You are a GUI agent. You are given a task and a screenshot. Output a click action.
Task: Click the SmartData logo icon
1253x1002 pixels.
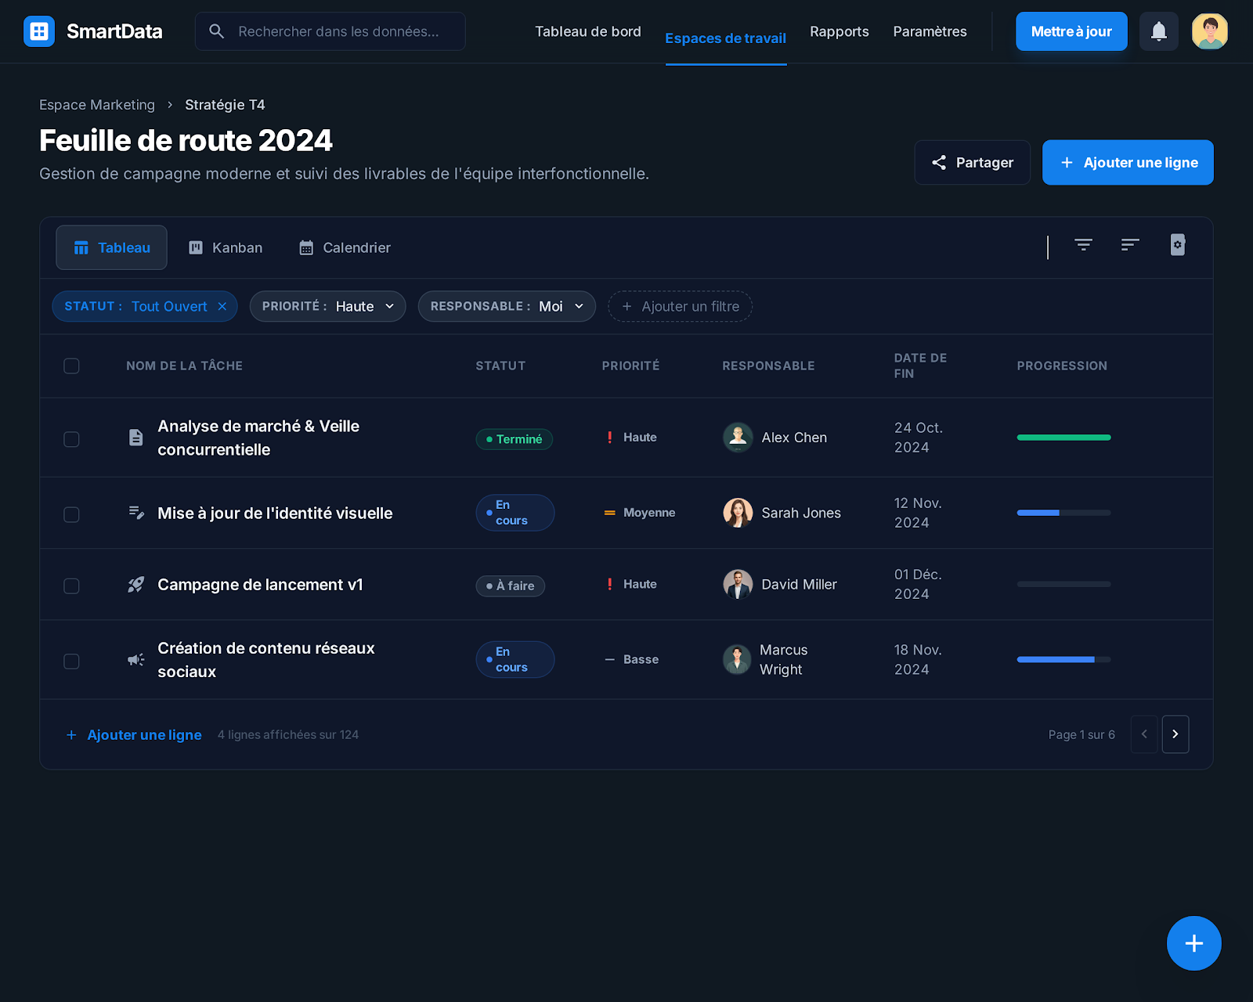[39, 31]
